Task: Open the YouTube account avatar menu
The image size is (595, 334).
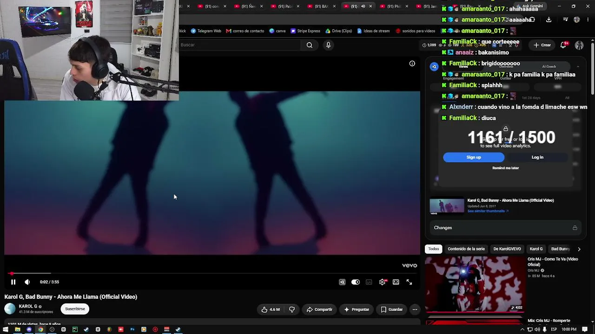Action: click(x=579, y=45)
